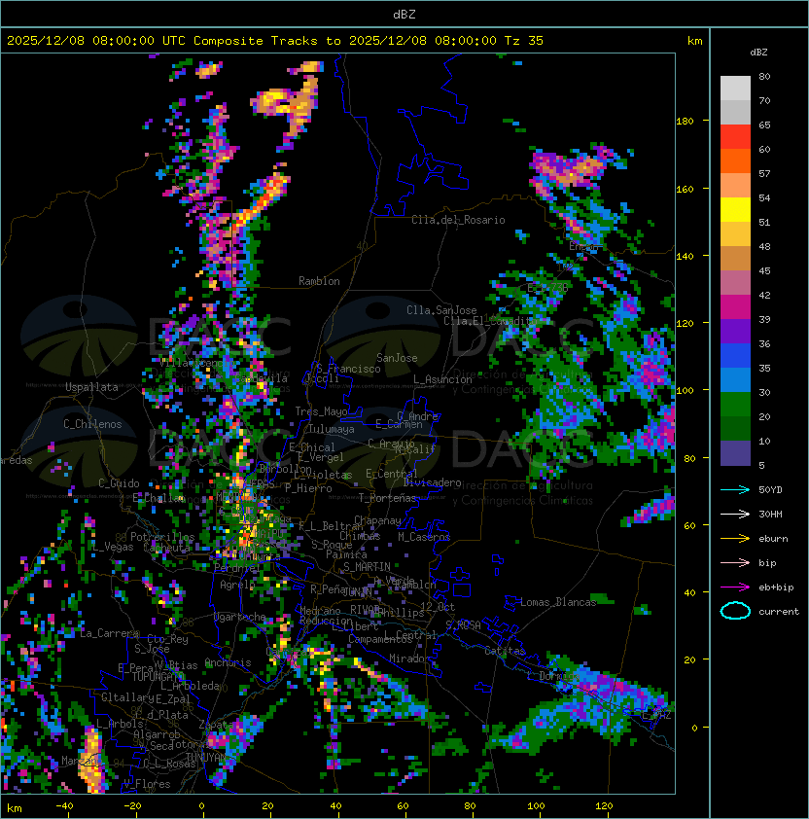Pick the magenta swatch in dBZ scale
This screenshot has height=819, width=809.
pos(735,307)
